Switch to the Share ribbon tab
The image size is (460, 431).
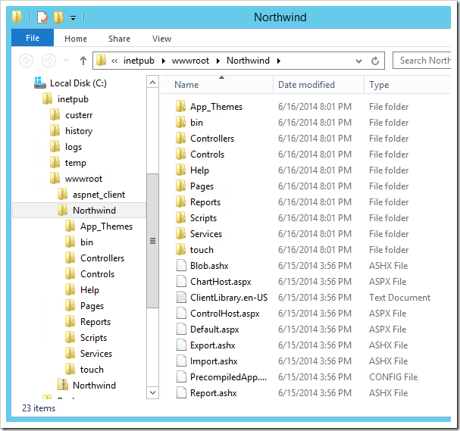(x=119, y=39)
